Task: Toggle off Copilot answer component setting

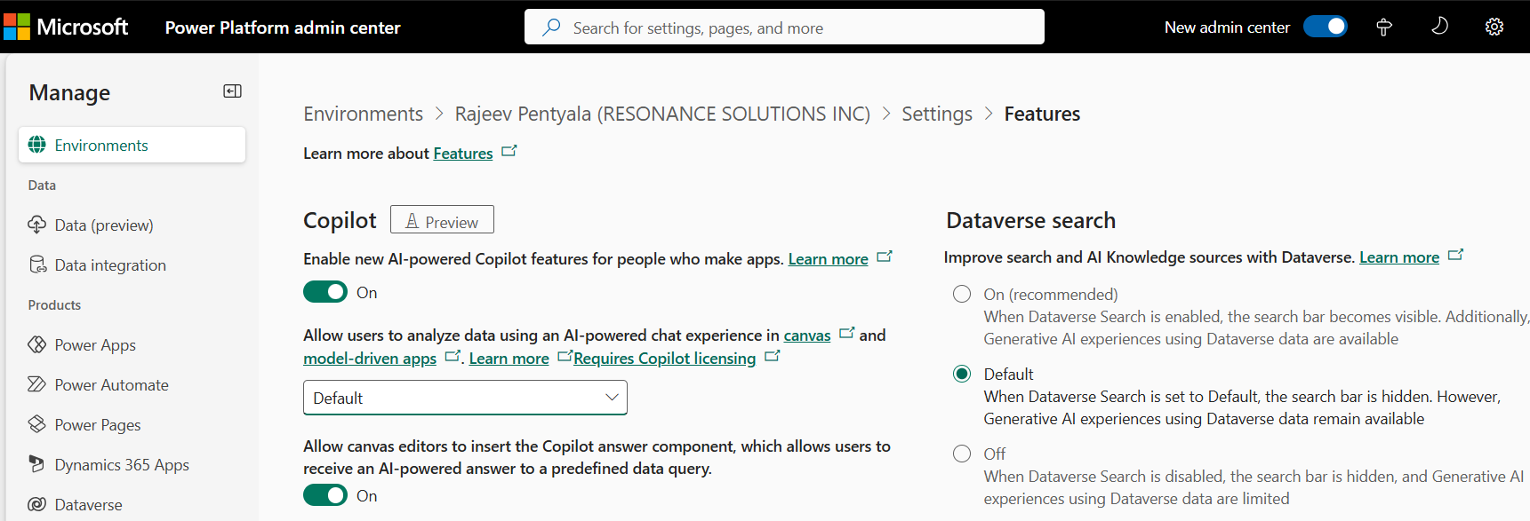Action: (325, 495)
